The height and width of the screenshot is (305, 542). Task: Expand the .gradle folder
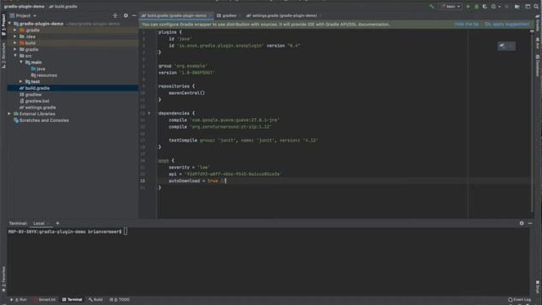click(15, 30)
